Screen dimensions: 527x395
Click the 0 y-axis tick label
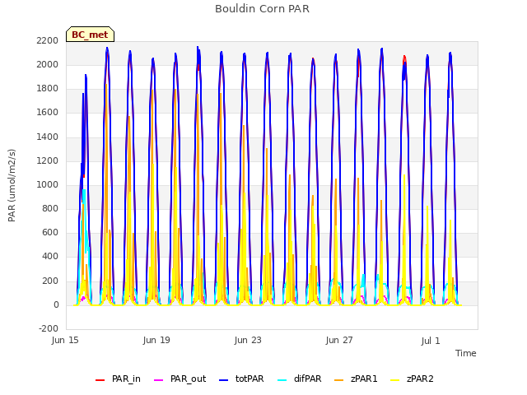pyautogui.click(x=56, y=305)
